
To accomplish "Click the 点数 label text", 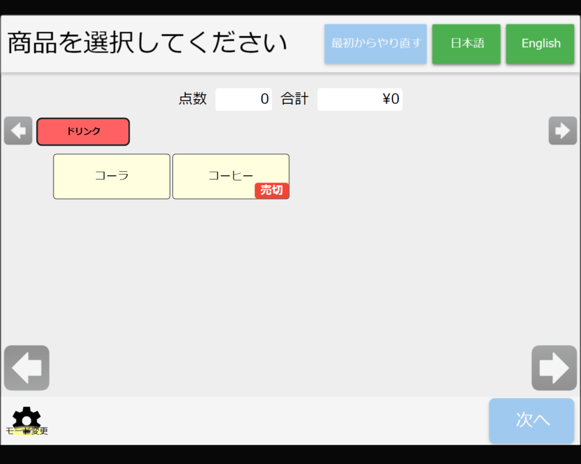I will [x=193, y=99].
